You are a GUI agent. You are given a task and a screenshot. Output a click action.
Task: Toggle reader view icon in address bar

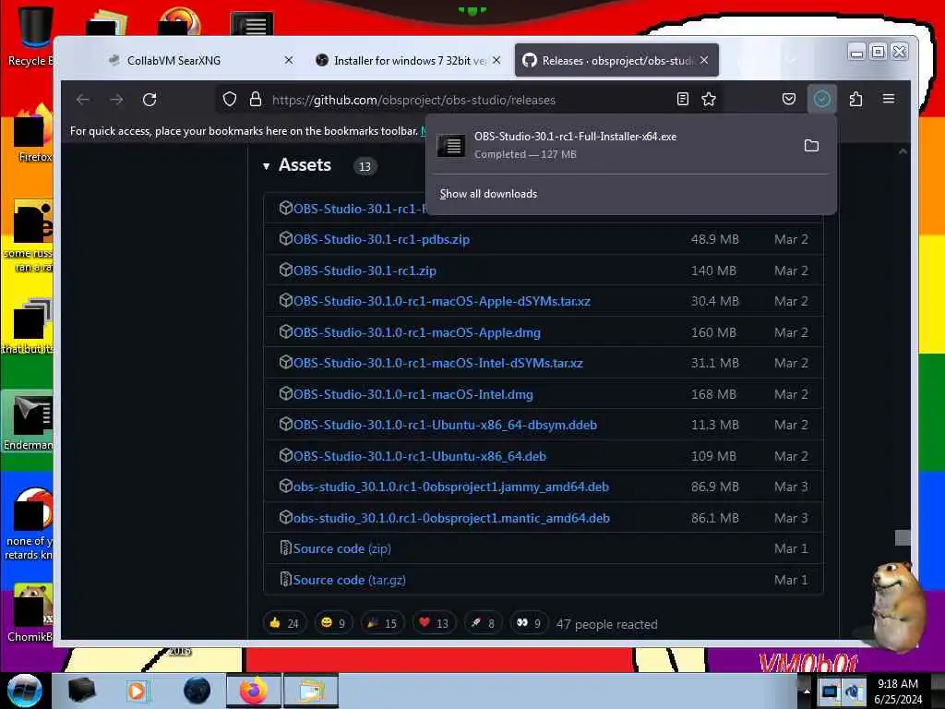682,99
